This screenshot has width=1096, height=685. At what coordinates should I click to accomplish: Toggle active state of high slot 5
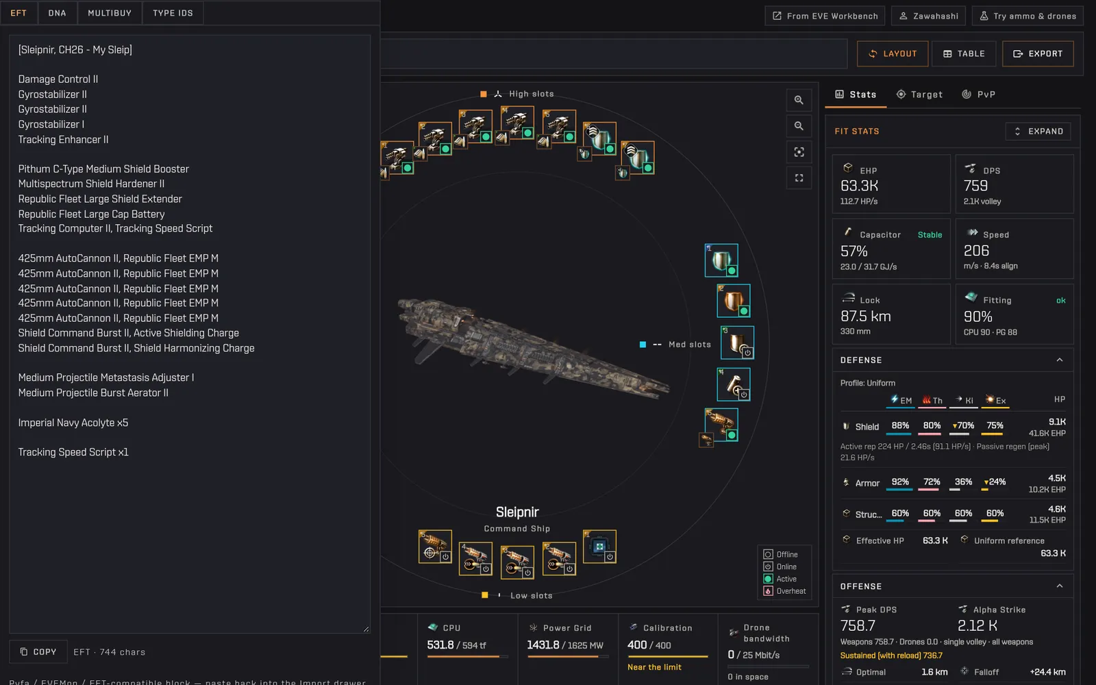(x=569, y=136)
